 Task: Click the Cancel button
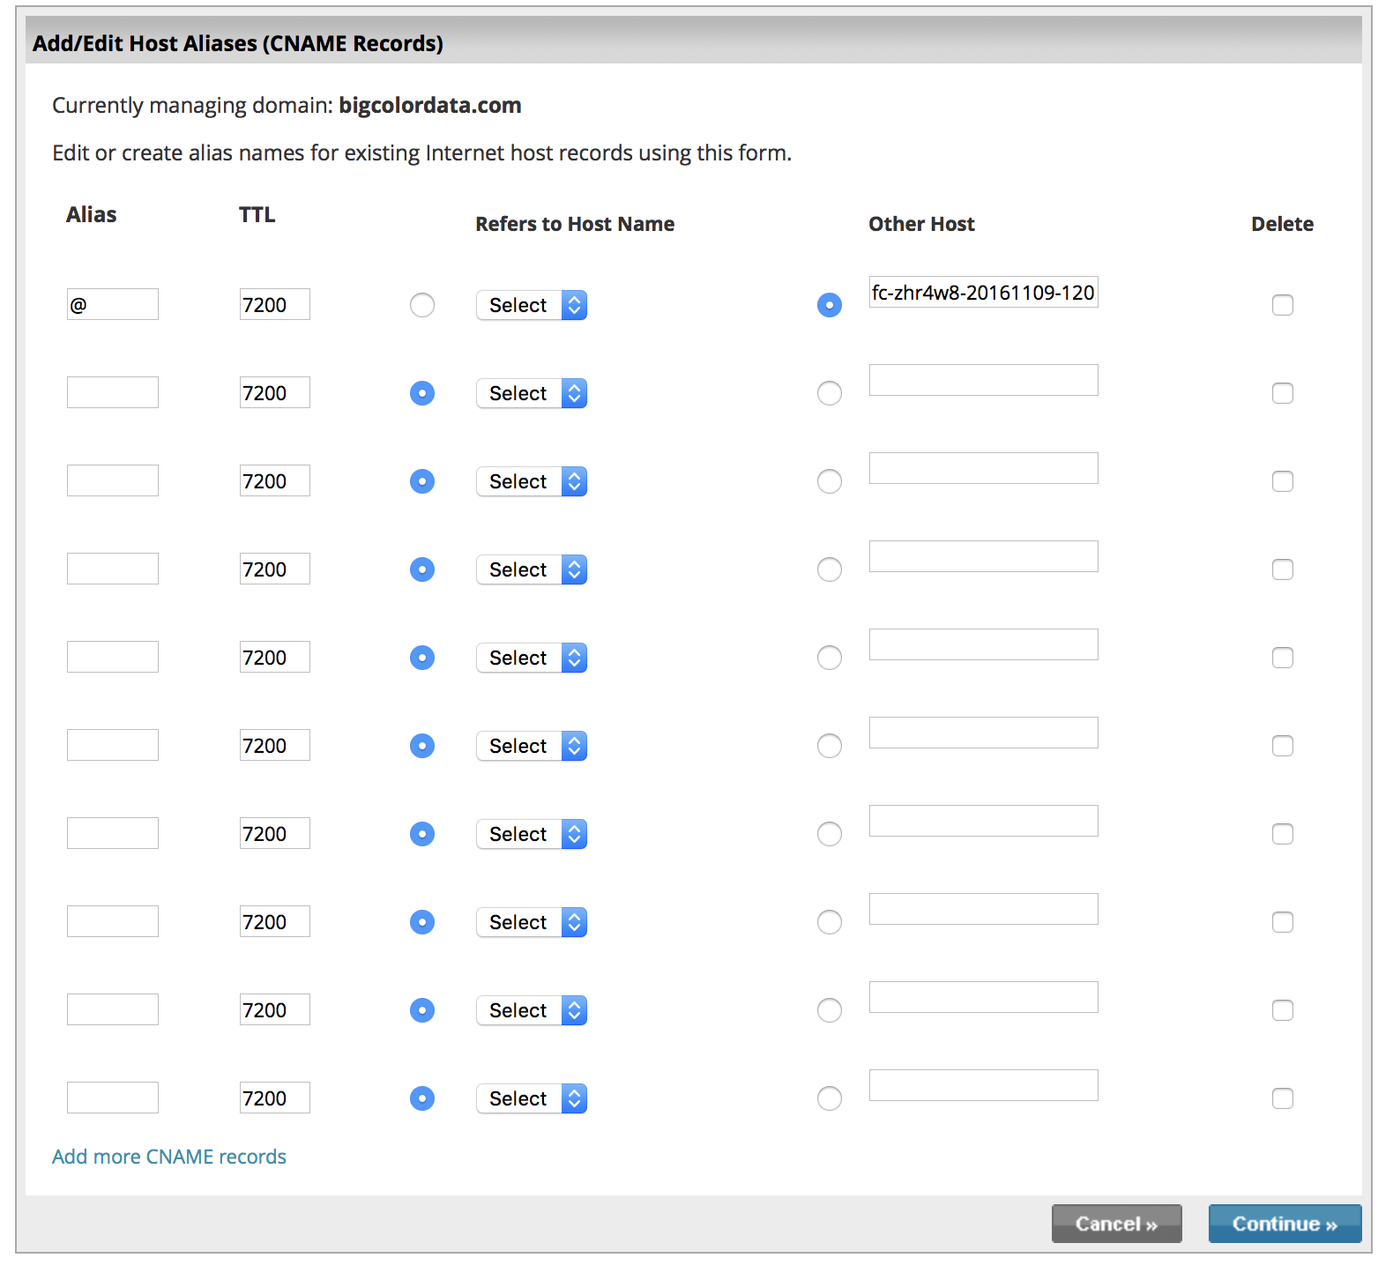click(x=1115, y=1224)
